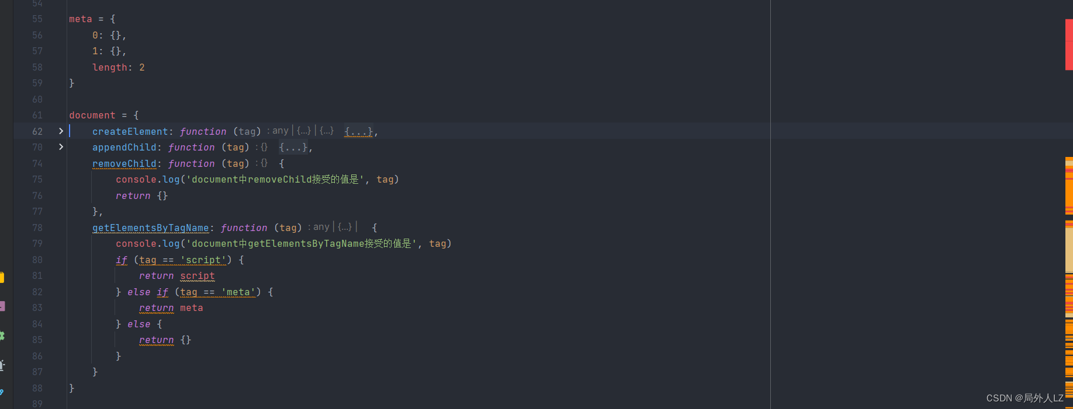Click gutter line number 78
This screenshot has height=409, width=1073.
(37, 228)
